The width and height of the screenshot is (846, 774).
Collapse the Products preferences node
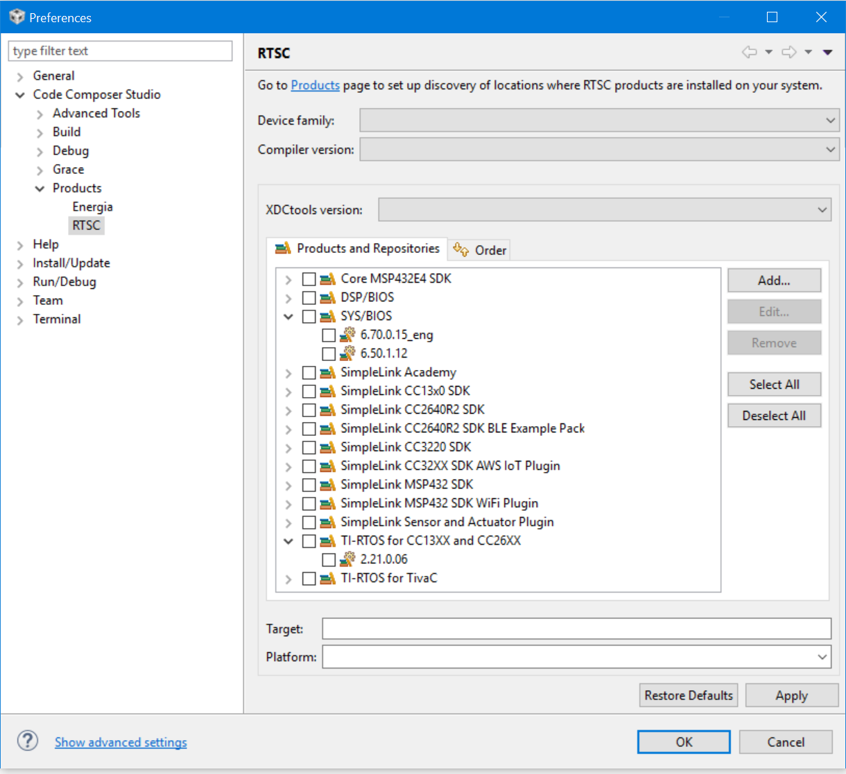(x=40, y=188)
